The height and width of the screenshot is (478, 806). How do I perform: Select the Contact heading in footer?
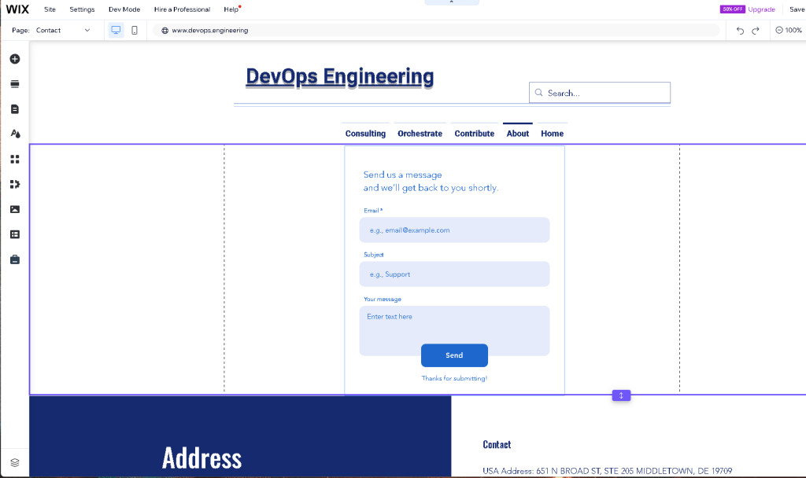tap(497, 445)
